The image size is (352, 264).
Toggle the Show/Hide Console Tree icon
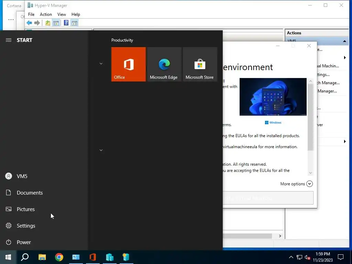[x=56, y=23]
